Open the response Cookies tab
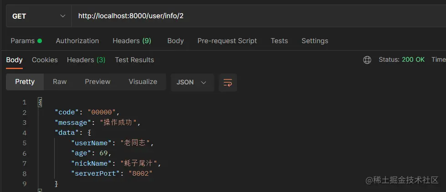 [45, 60]
